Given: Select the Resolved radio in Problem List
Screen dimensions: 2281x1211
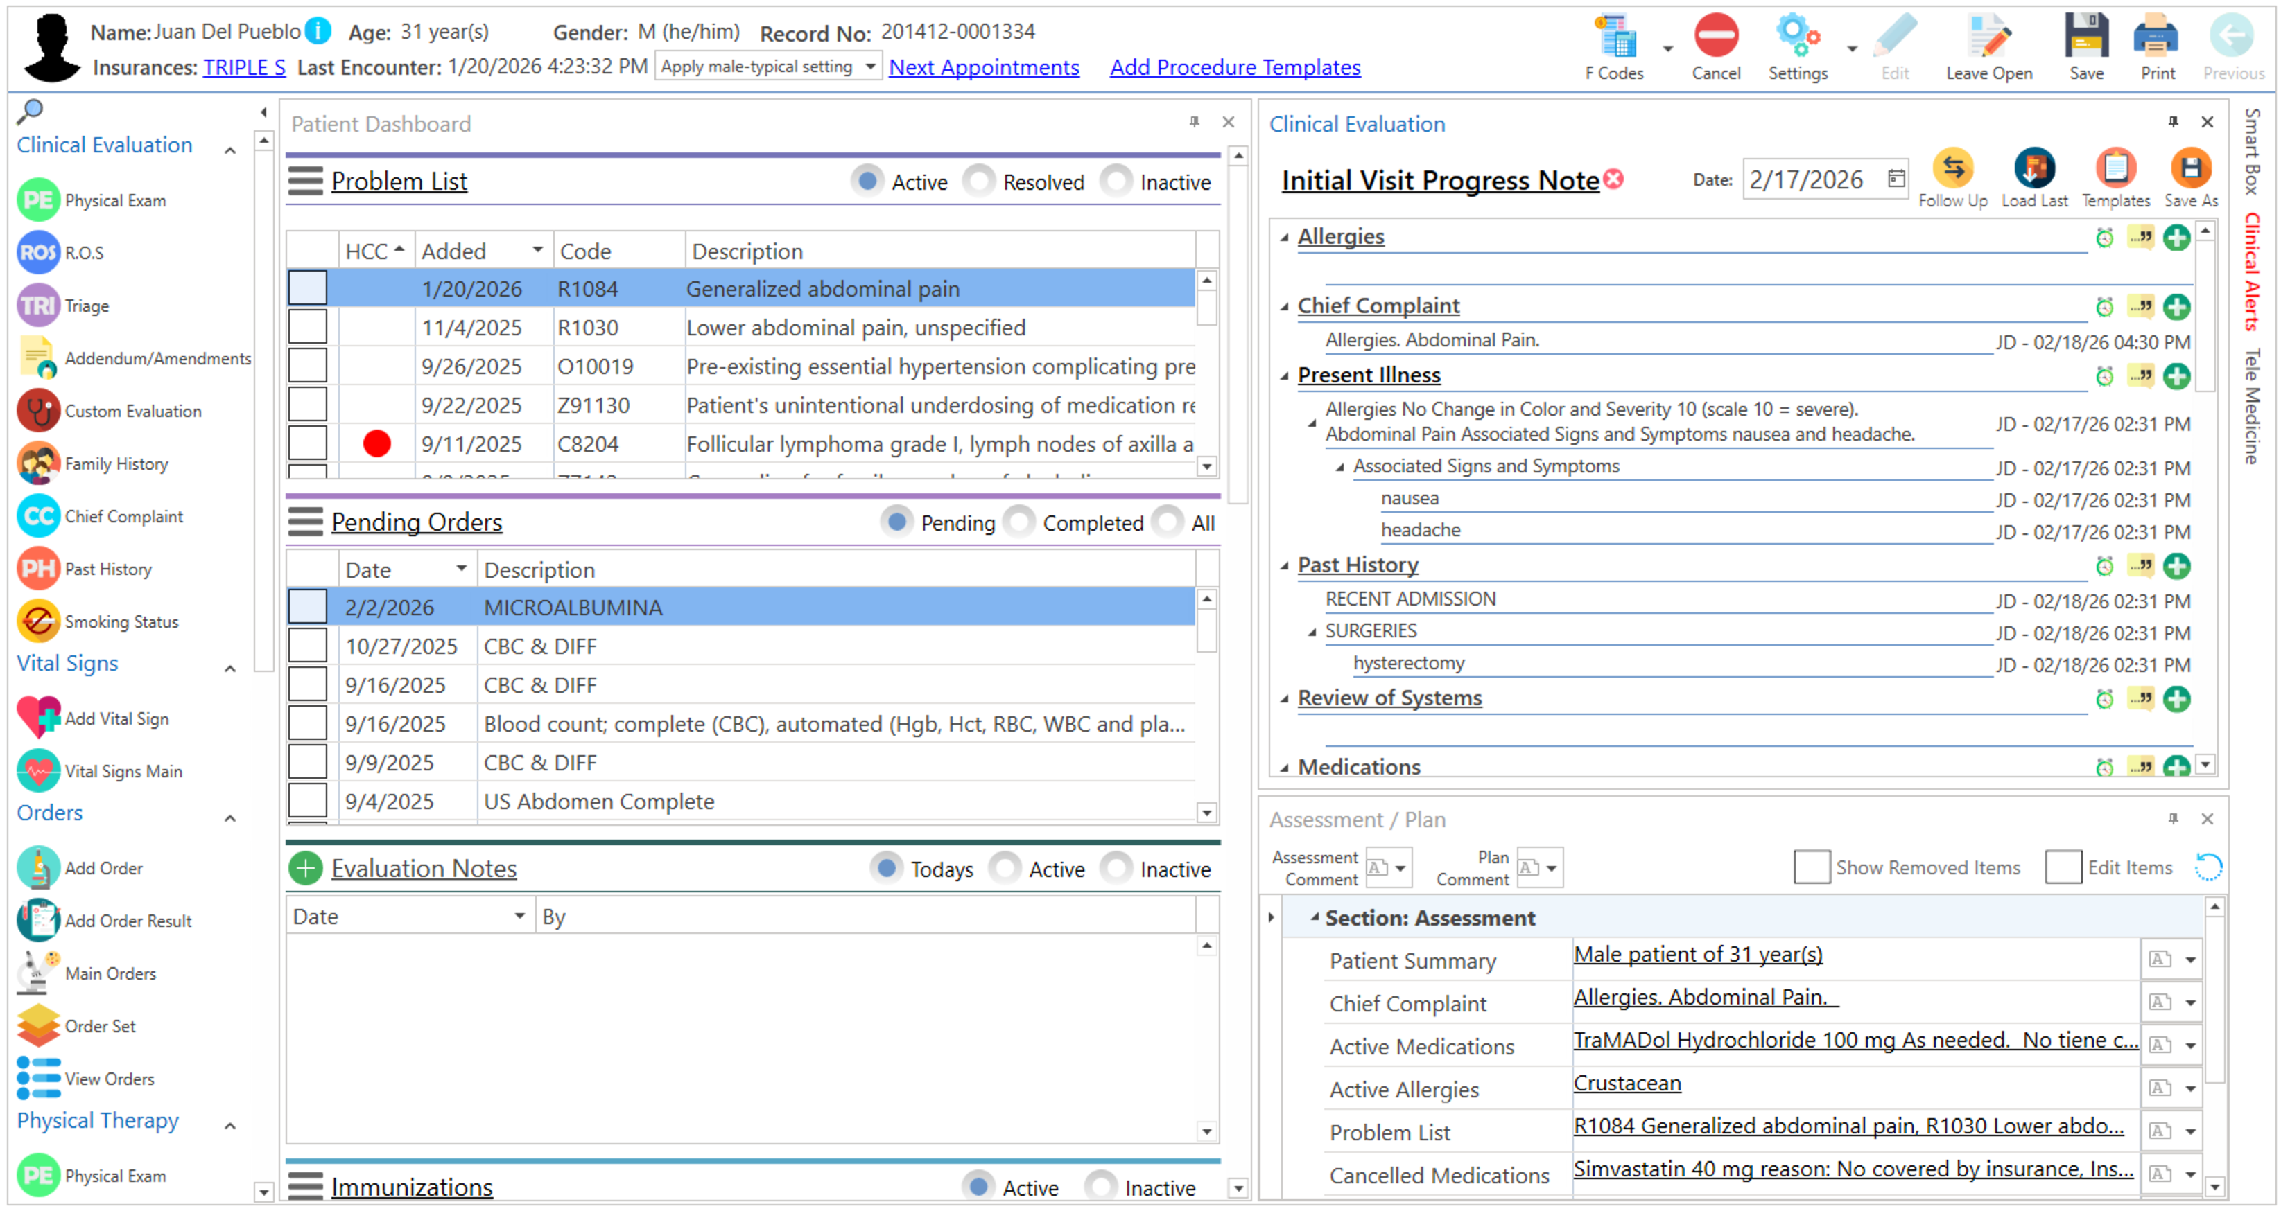Looking at the screenshot, I should 980,182.
